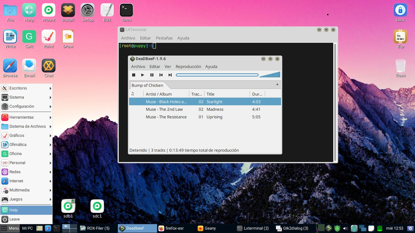Expand the Herramientas submenu

(x=26, y=117)
